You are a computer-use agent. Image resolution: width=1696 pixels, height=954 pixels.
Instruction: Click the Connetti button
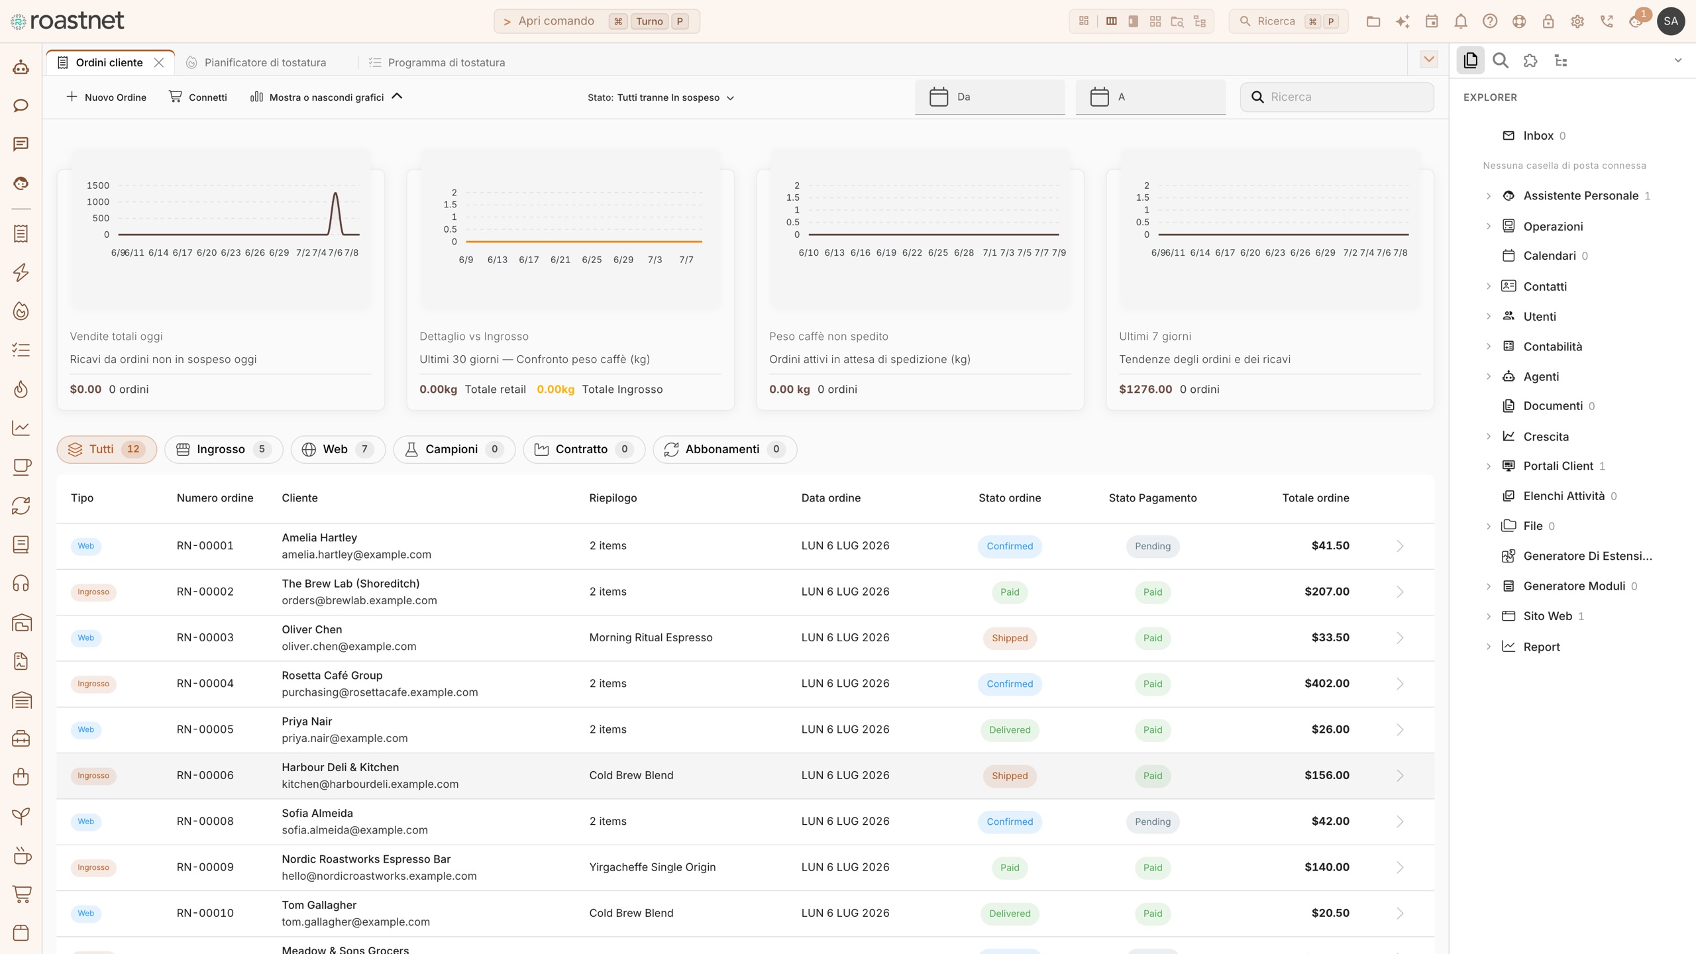(x=197, y=97)
